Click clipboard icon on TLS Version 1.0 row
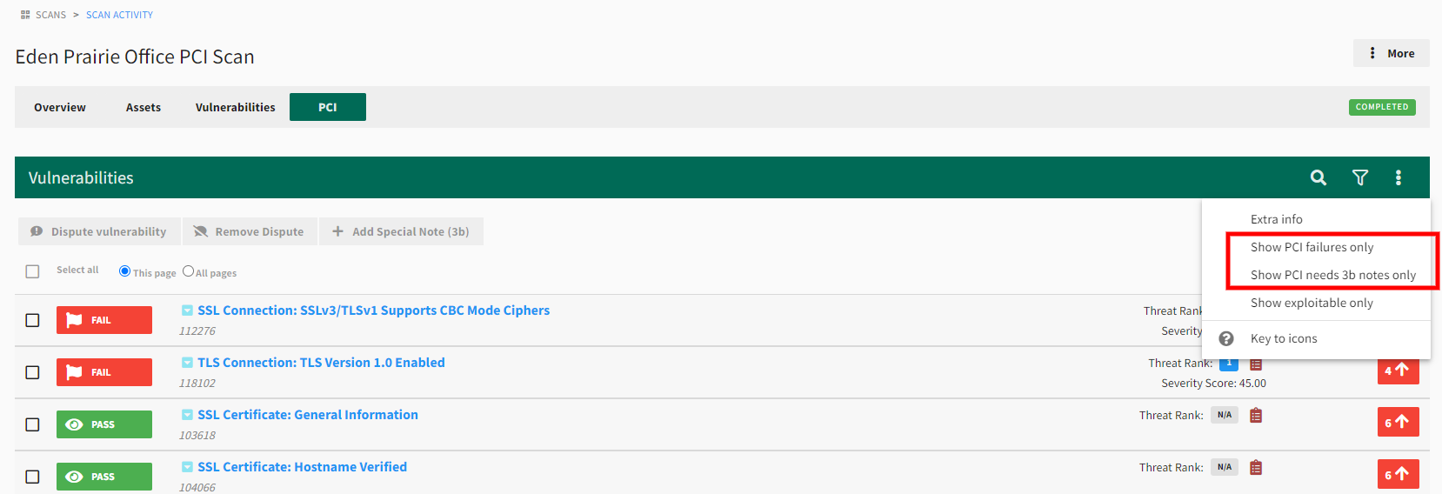Viewport: 1442px width, 494px height. click(1255, 364)
